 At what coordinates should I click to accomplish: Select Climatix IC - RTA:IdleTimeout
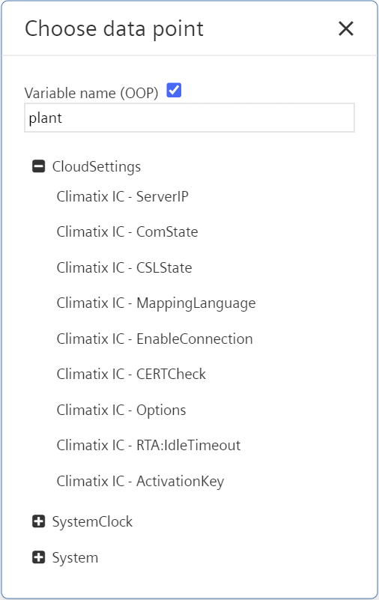coord(148,446)
